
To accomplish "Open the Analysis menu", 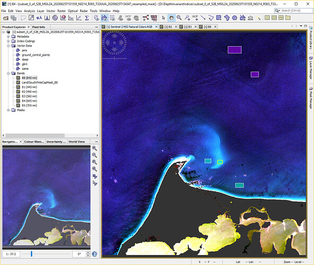I will click(29, 11).
